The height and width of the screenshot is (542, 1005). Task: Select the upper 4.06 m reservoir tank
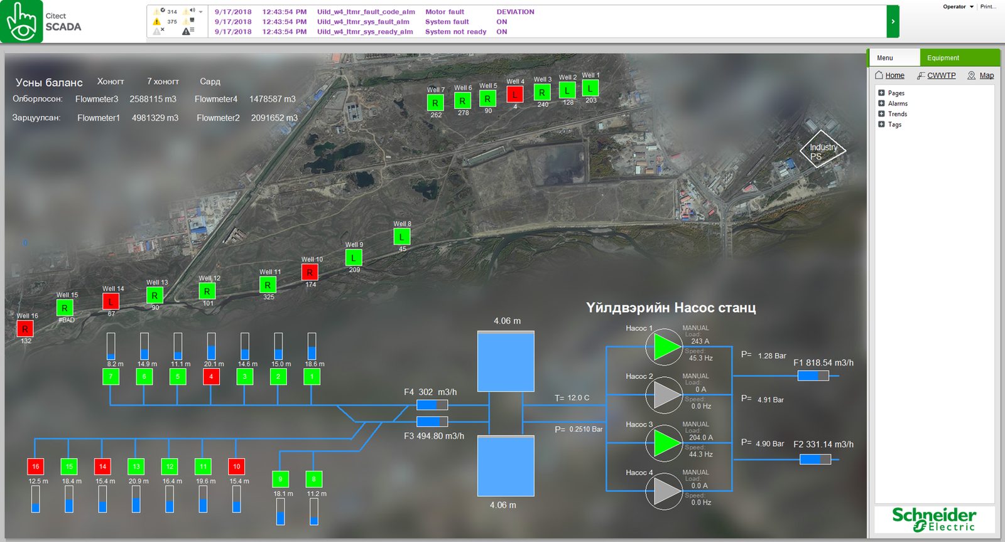pyautogui.click(x=506, y=362)
